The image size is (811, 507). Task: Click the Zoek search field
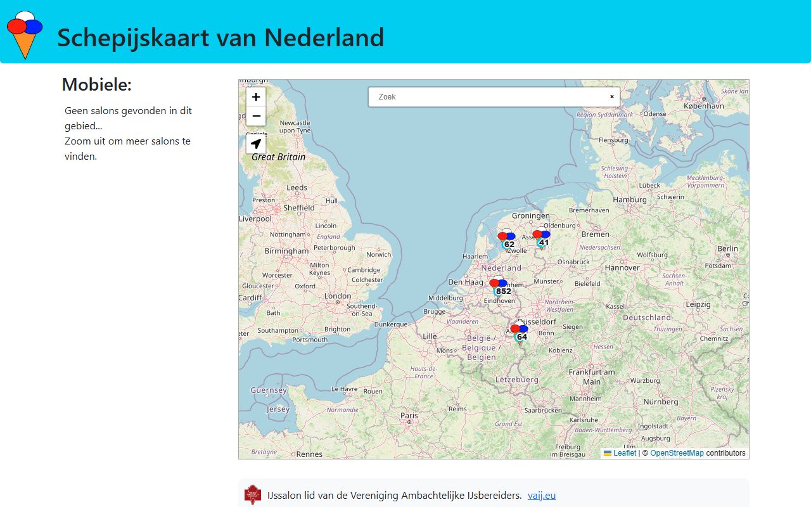click(x=494, y=97)
